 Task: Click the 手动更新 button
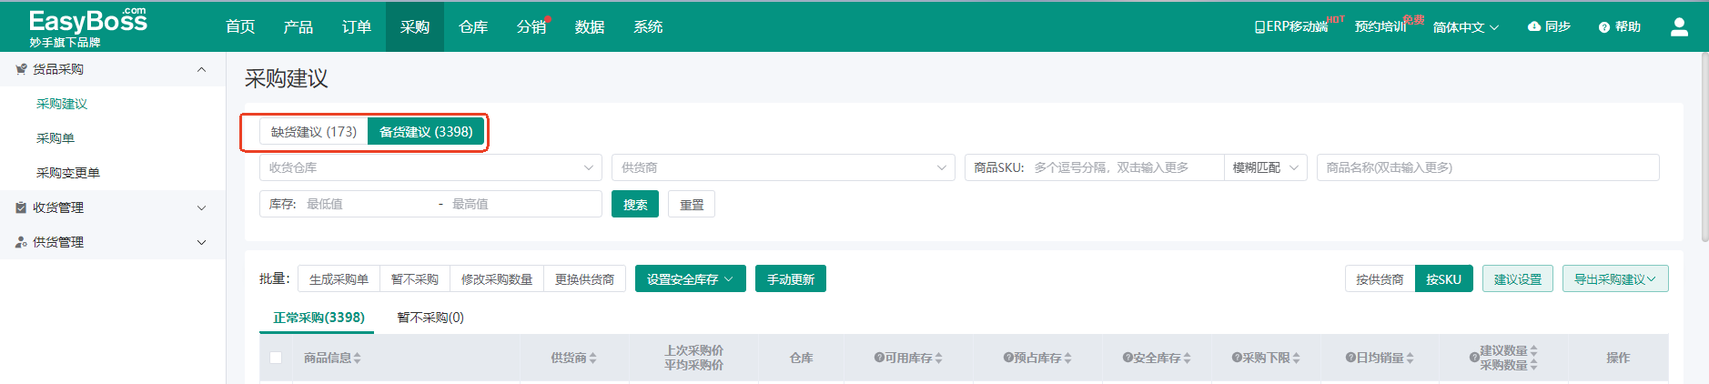coord(790,279)
